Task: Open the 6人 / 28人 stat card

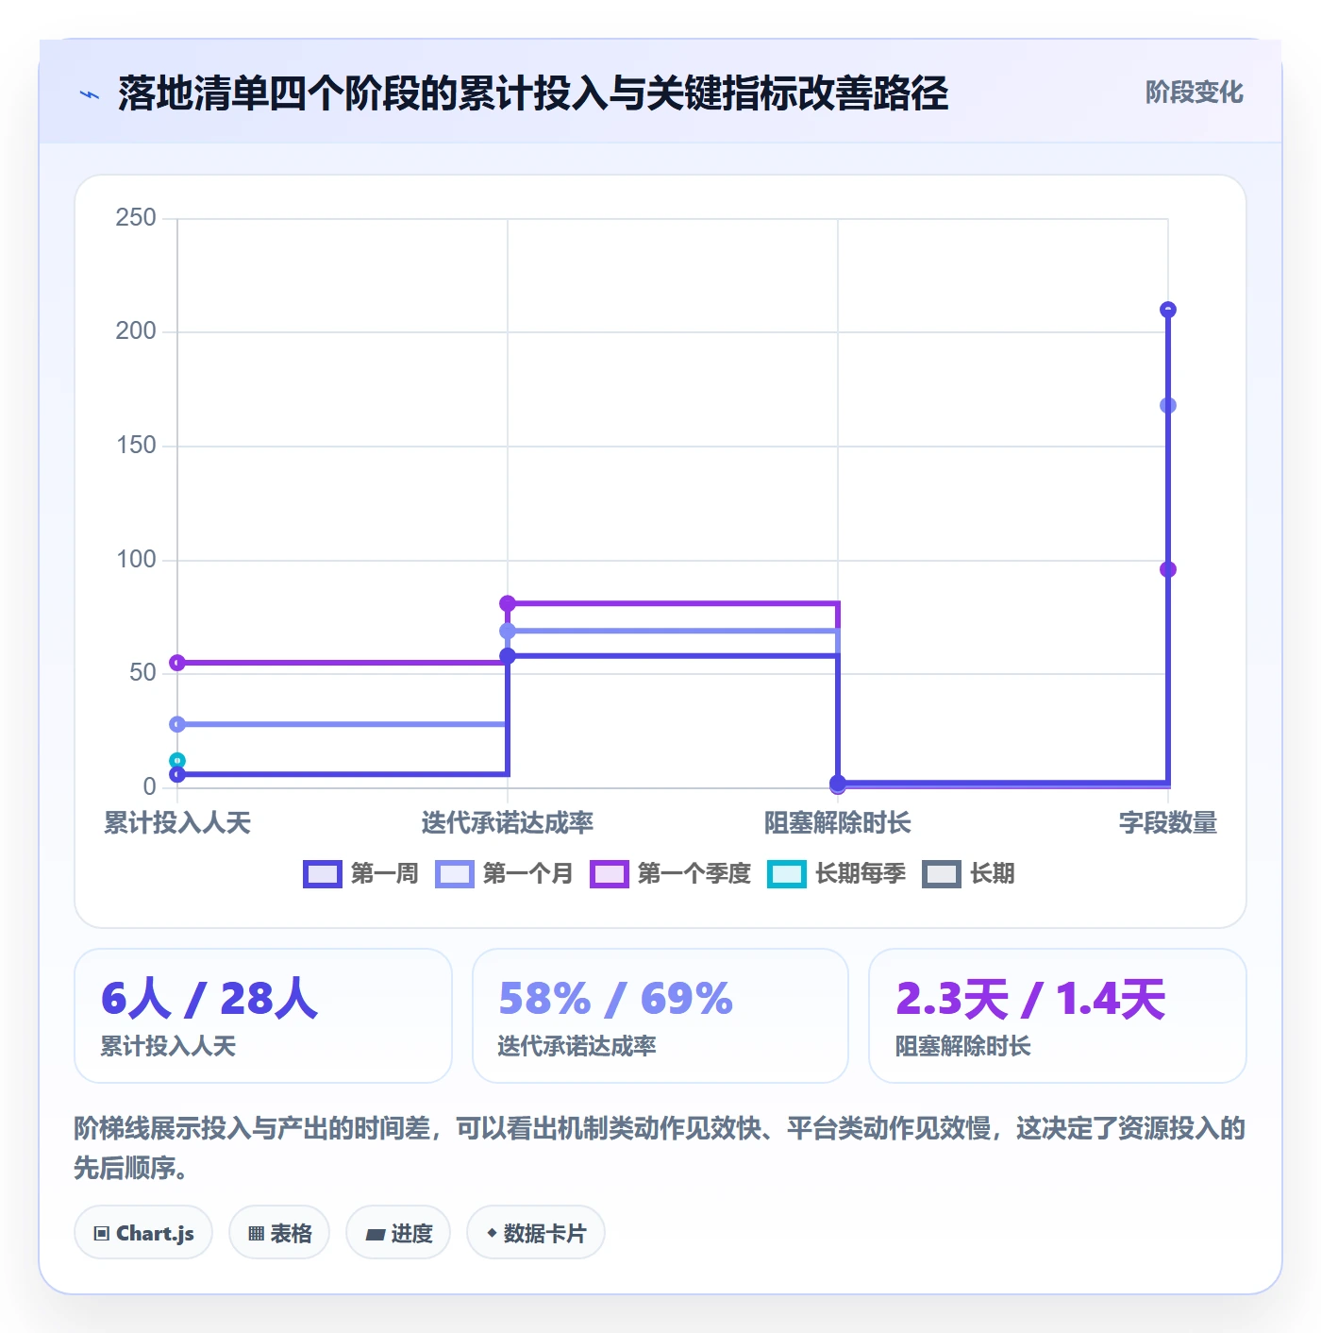Action: pyautogui.click(x=263, y=1016)
